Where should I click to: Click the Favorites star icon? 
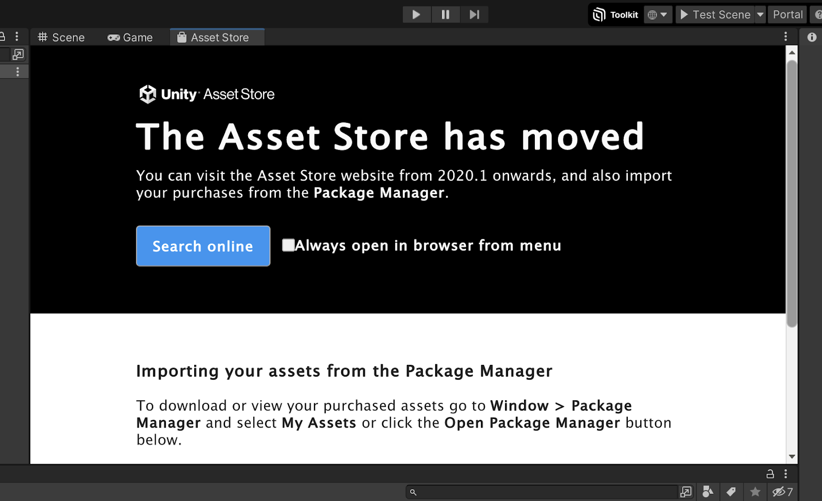[x=755, y=492]
